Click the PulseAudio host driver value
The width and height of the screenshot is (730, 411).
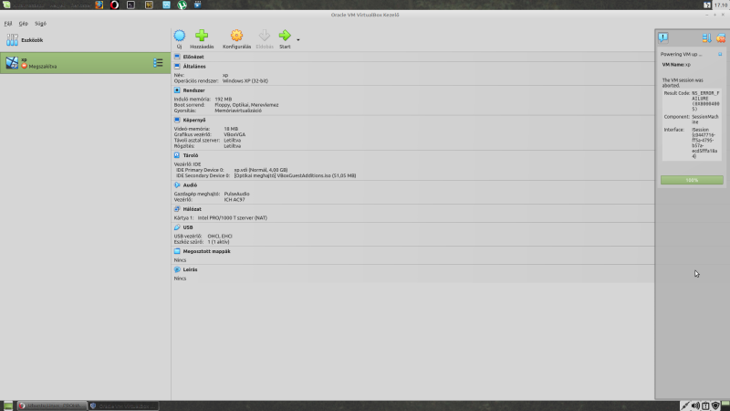(236, 194)
